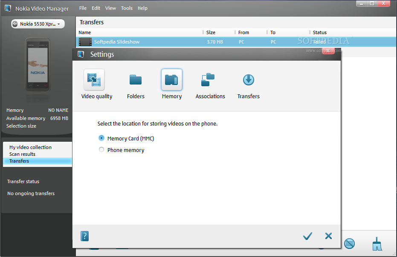Sort transfers by Size column header

pos(211,32)
